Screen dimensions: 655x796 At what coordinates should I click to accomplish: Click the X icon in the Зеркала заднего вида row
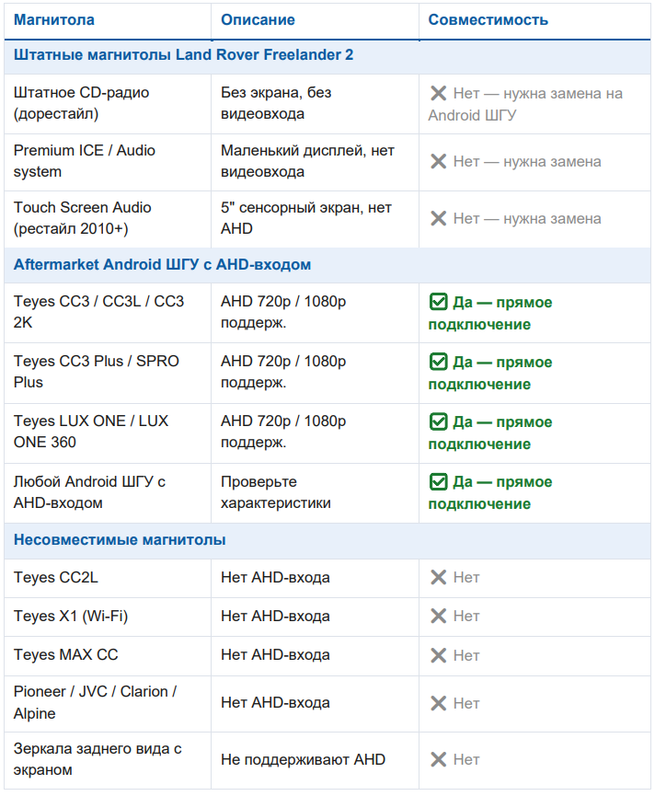coord(439,759)
